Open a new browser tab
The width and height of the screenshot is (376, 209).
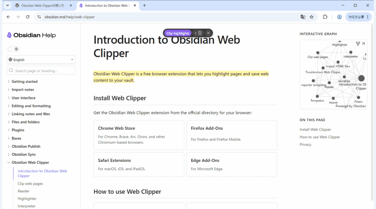coord(144,5)
